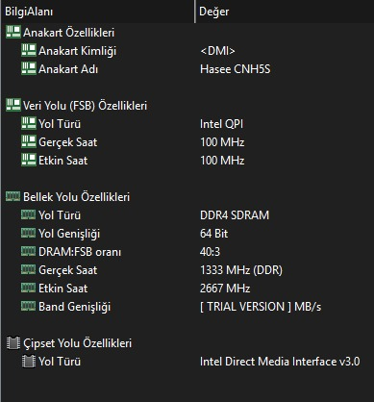Select the Etkin Saat row showing 2667 MHz
Screen dimensions: 374x402
(x=187, y=289)
